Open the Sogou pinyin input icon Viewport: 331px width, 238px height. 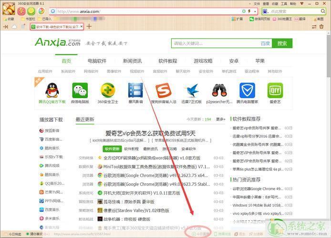[x=163, y=90]
